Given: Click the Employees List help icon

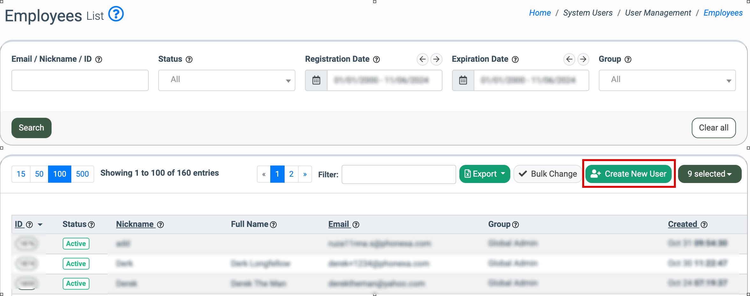Looking at the screenshot, I should [x=116, y=14].
